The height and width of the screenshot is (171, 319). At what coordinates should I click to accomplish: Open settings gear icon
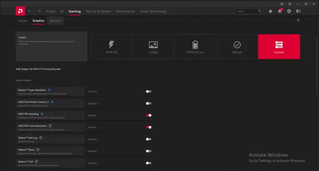289,11
